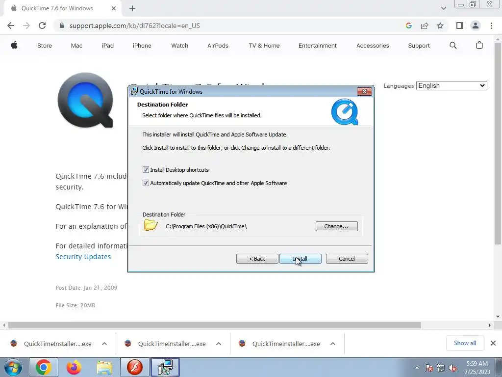Open the iPhone menu

(142, 46)
